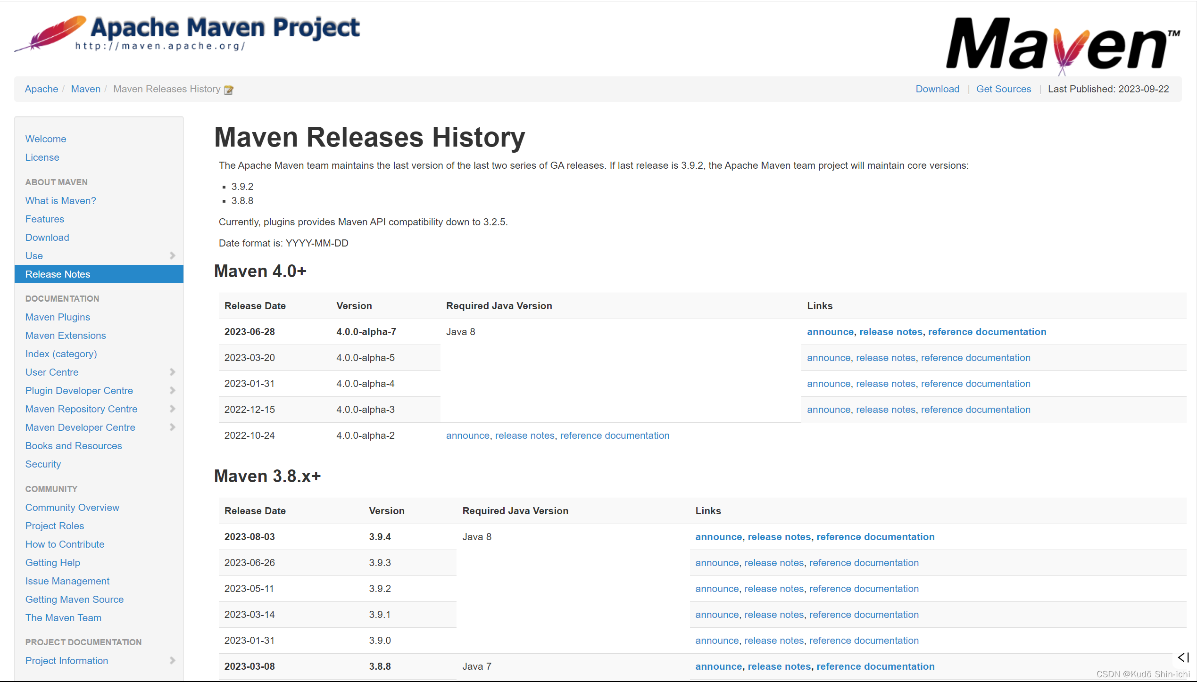Screen dimensions: 1197x682
Task: Open reference documentation for 3.9.0
Action: coord(864,641)
